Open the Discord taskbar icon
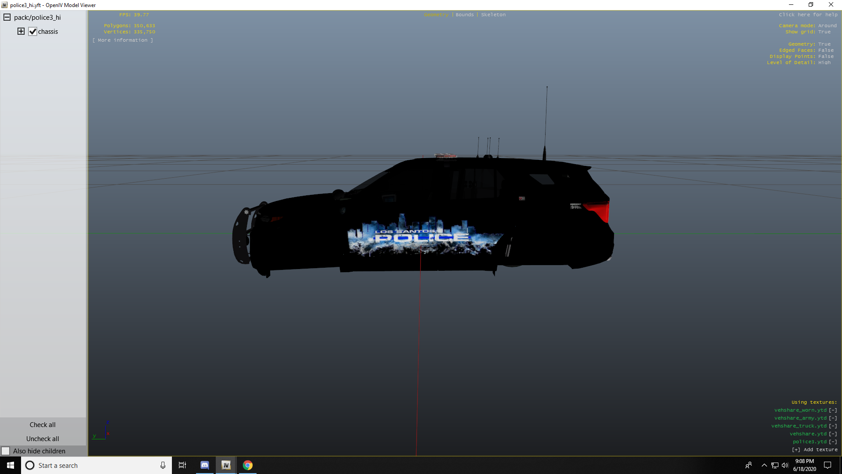Screen dimensions: 842x474 [x=204, y=465]
